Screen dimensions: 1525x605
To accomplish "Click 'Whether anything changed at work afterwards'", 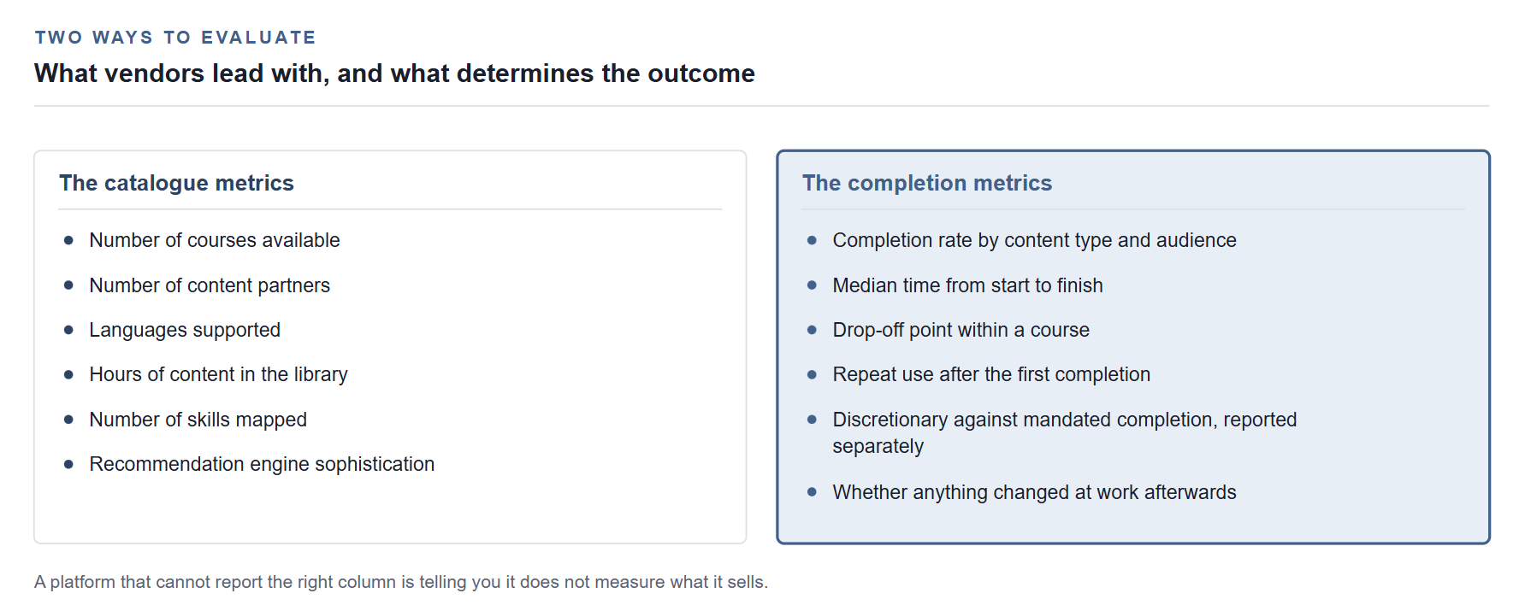I will 1034,492.
